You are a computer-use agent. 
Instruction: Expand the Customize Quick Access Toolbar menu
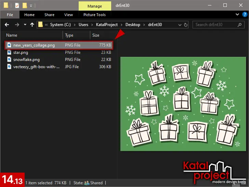coord(31,5)
